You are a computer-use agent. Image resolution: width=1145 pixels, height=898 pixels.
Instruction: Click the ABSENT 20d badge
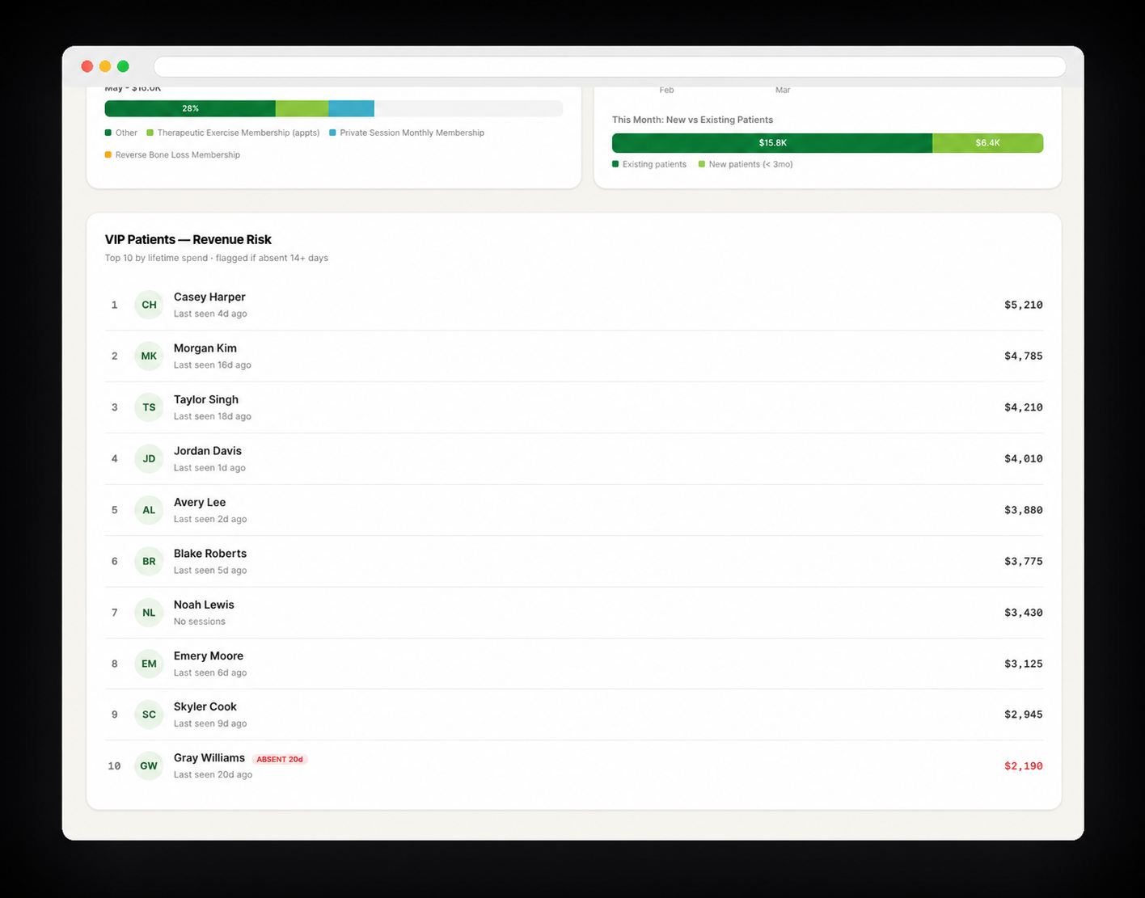coord(280,759)
